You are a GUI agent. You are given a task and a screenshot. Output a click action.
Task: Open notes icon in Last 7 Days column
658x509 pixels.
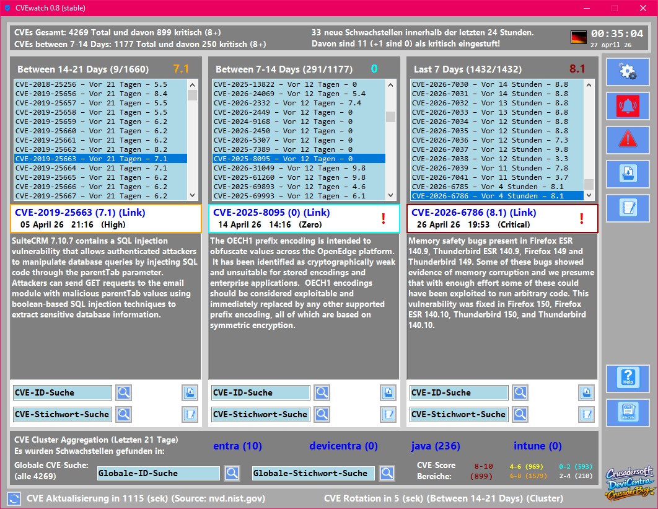[586, 414]
